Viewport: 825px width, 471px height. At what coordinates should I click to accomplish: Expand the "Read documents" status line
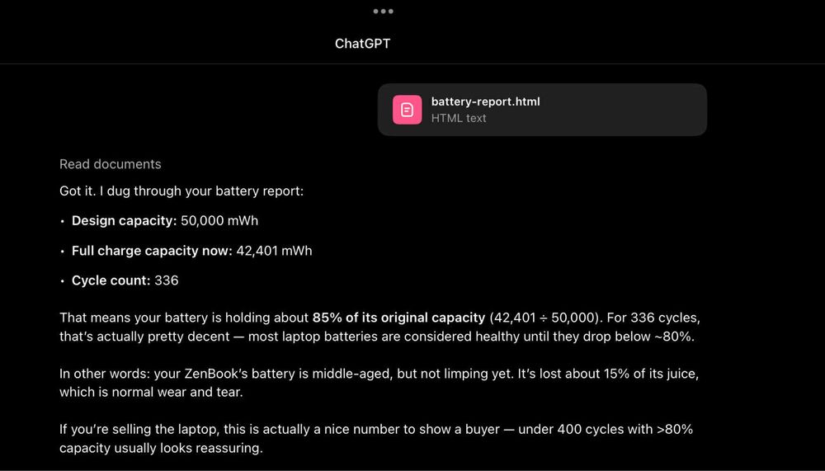point(110,164)
